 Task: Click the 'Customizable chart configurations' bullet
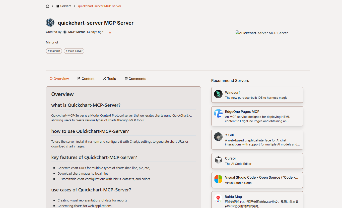tap(104, 179)
